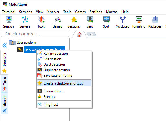This screenshot has height=121, width=166.
Task: Click the Packages toolbar icon
Action: coord(155,19)
